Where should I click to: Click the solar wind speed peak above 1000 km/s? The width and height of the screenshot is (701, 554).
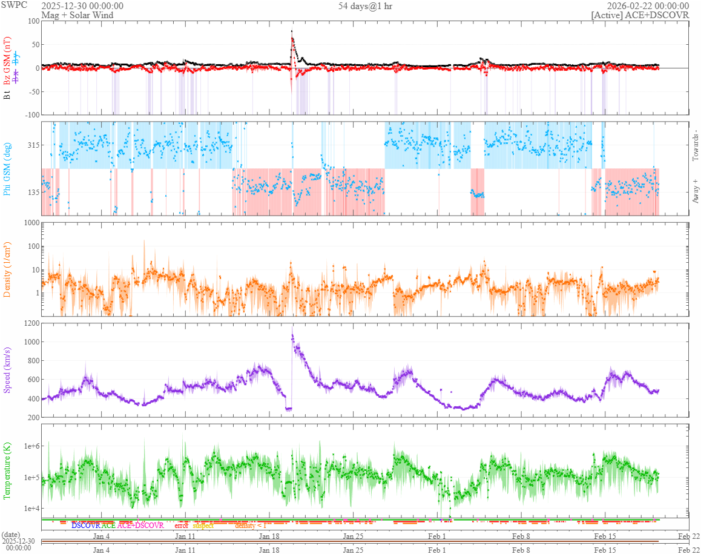(x=292, y=334)
